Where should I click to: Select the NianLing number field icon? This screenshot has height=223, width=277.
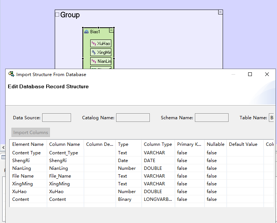pos(94,61)
